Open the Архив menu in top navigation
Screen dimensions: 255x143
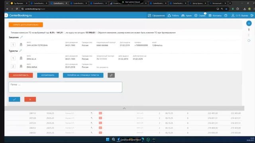click(186, 15)
